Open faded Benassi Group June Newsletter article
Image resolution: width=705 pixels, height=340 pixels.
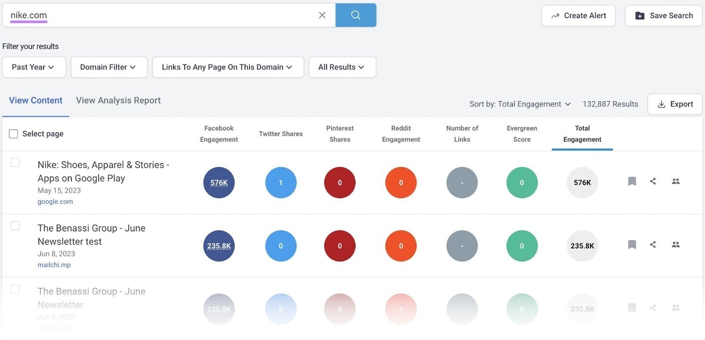[91, 298]
